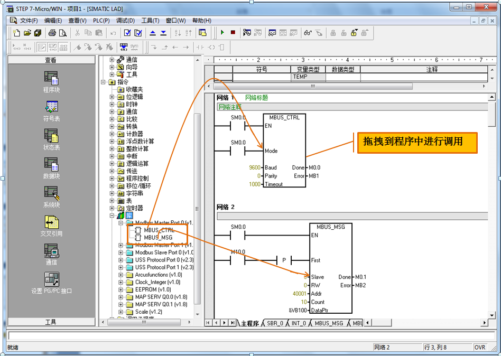Expand the 时钟 instruction folder

pyautogui.click(x=112, y=104)
